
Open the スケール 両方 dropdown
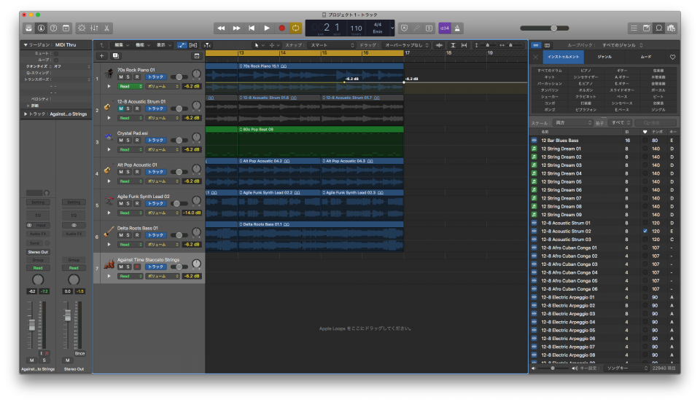(x=573, y=122)
